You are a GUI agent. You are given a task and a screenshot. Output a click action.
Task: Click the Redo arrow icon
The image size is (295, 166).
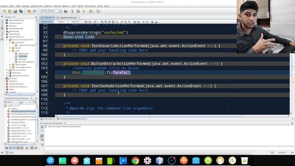point(35,11)
